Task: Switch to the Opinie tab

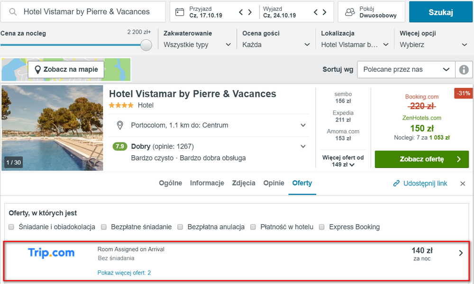Action: [x=273, y=183]
